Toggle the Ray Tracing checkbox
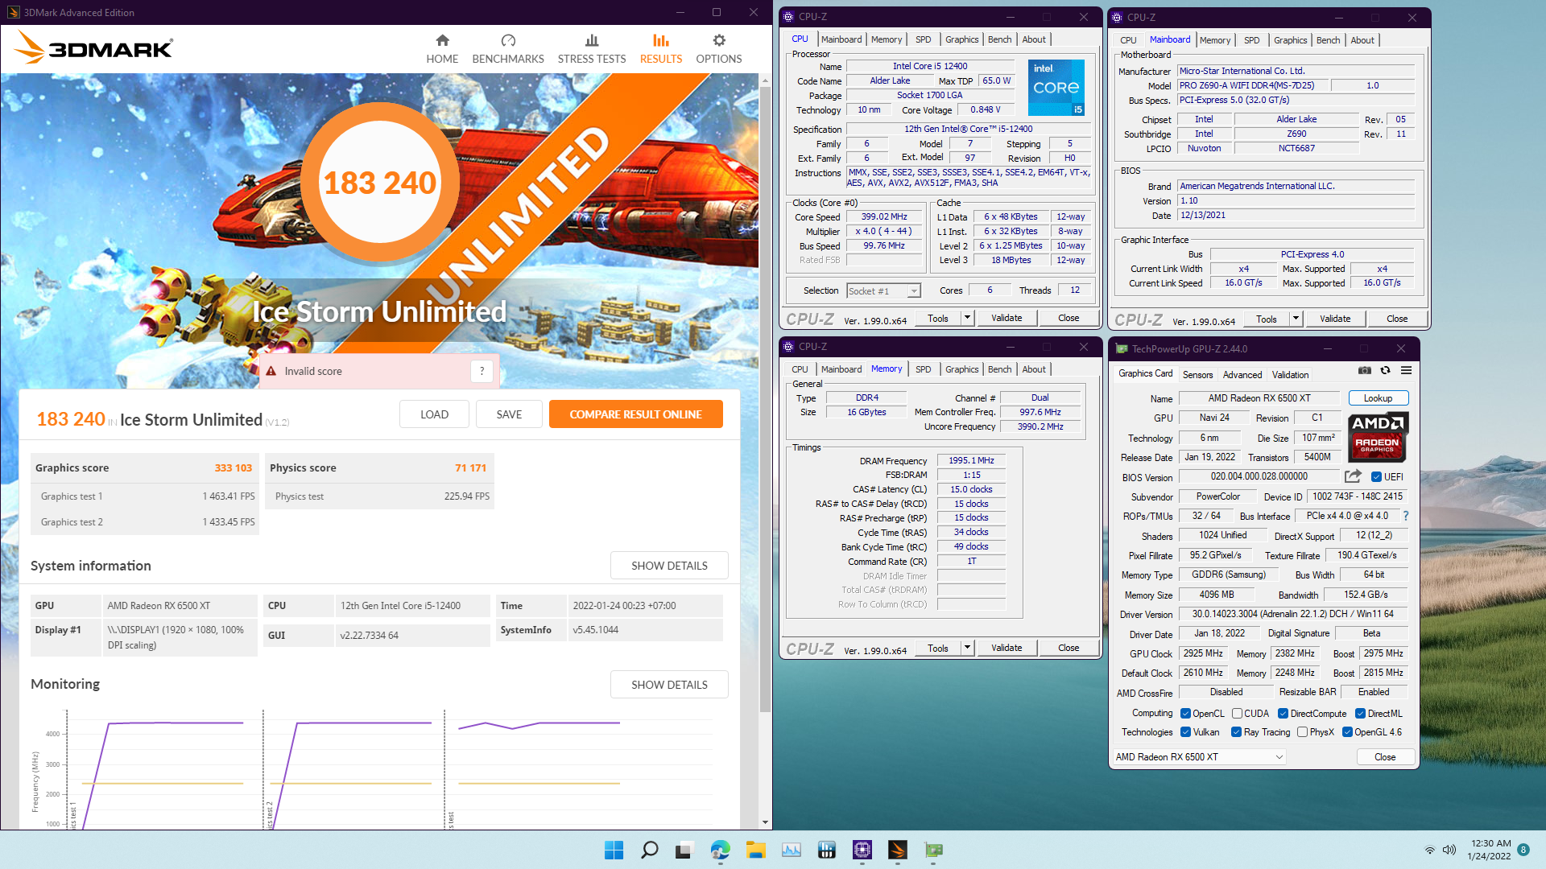This screenshot has height=869, width=1546. pos(1236,732)
